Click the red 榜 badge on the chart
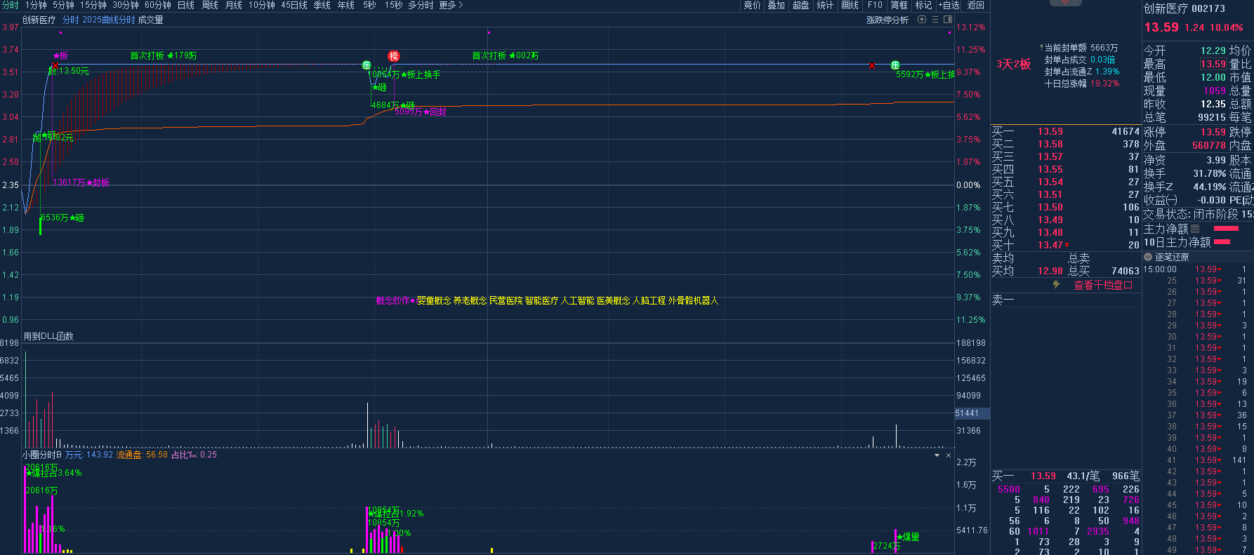This screenshot has height=555, width=1254. [x=394, y=56]
